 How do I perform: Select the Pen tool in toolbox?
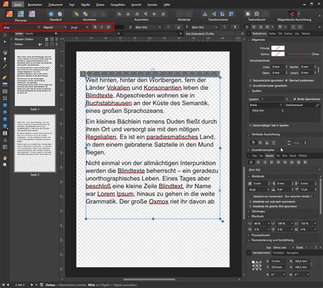click(5, 77)
